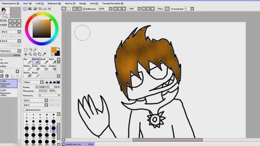Adjust the Размер brush size slider

[50, 87]
